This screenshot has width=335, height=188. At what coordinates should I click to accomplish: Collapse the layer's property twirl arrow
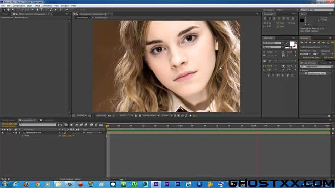[14, 133]
